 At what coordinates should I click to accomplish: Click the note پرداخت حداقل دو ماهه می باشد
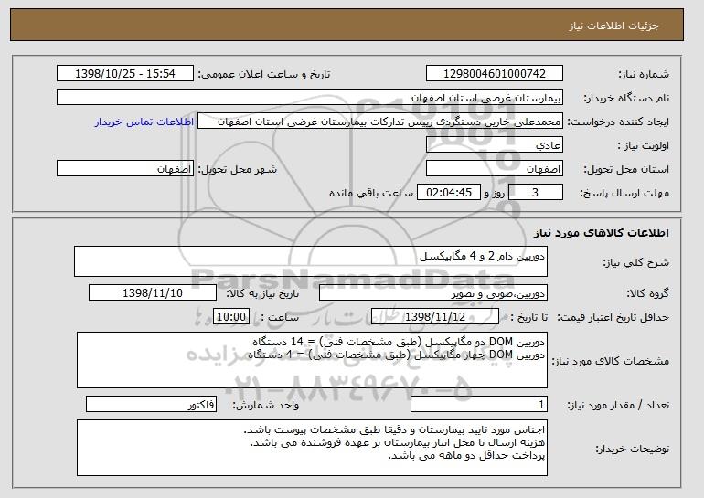[466, 455]
